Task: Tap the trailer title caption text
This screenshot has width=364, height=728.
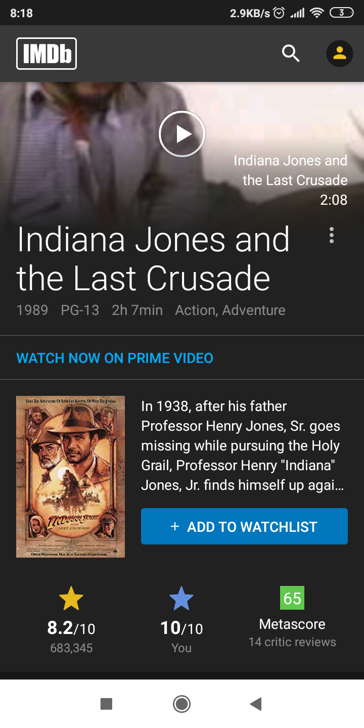Action: click(290, 170)
